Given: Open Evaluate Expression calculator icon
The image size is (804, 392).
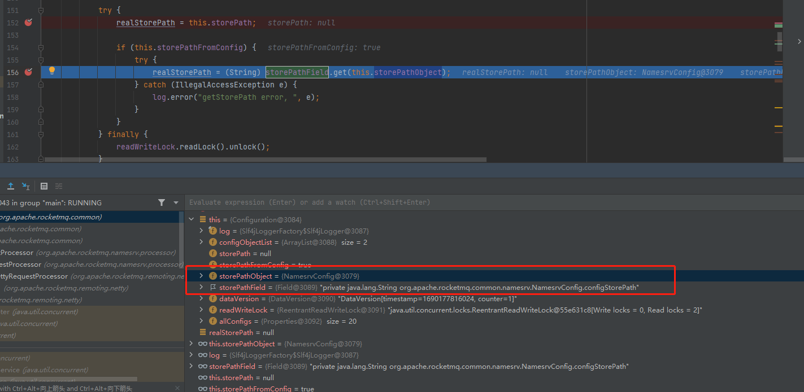Looking at the screenshot, I should tap(44, 186).
